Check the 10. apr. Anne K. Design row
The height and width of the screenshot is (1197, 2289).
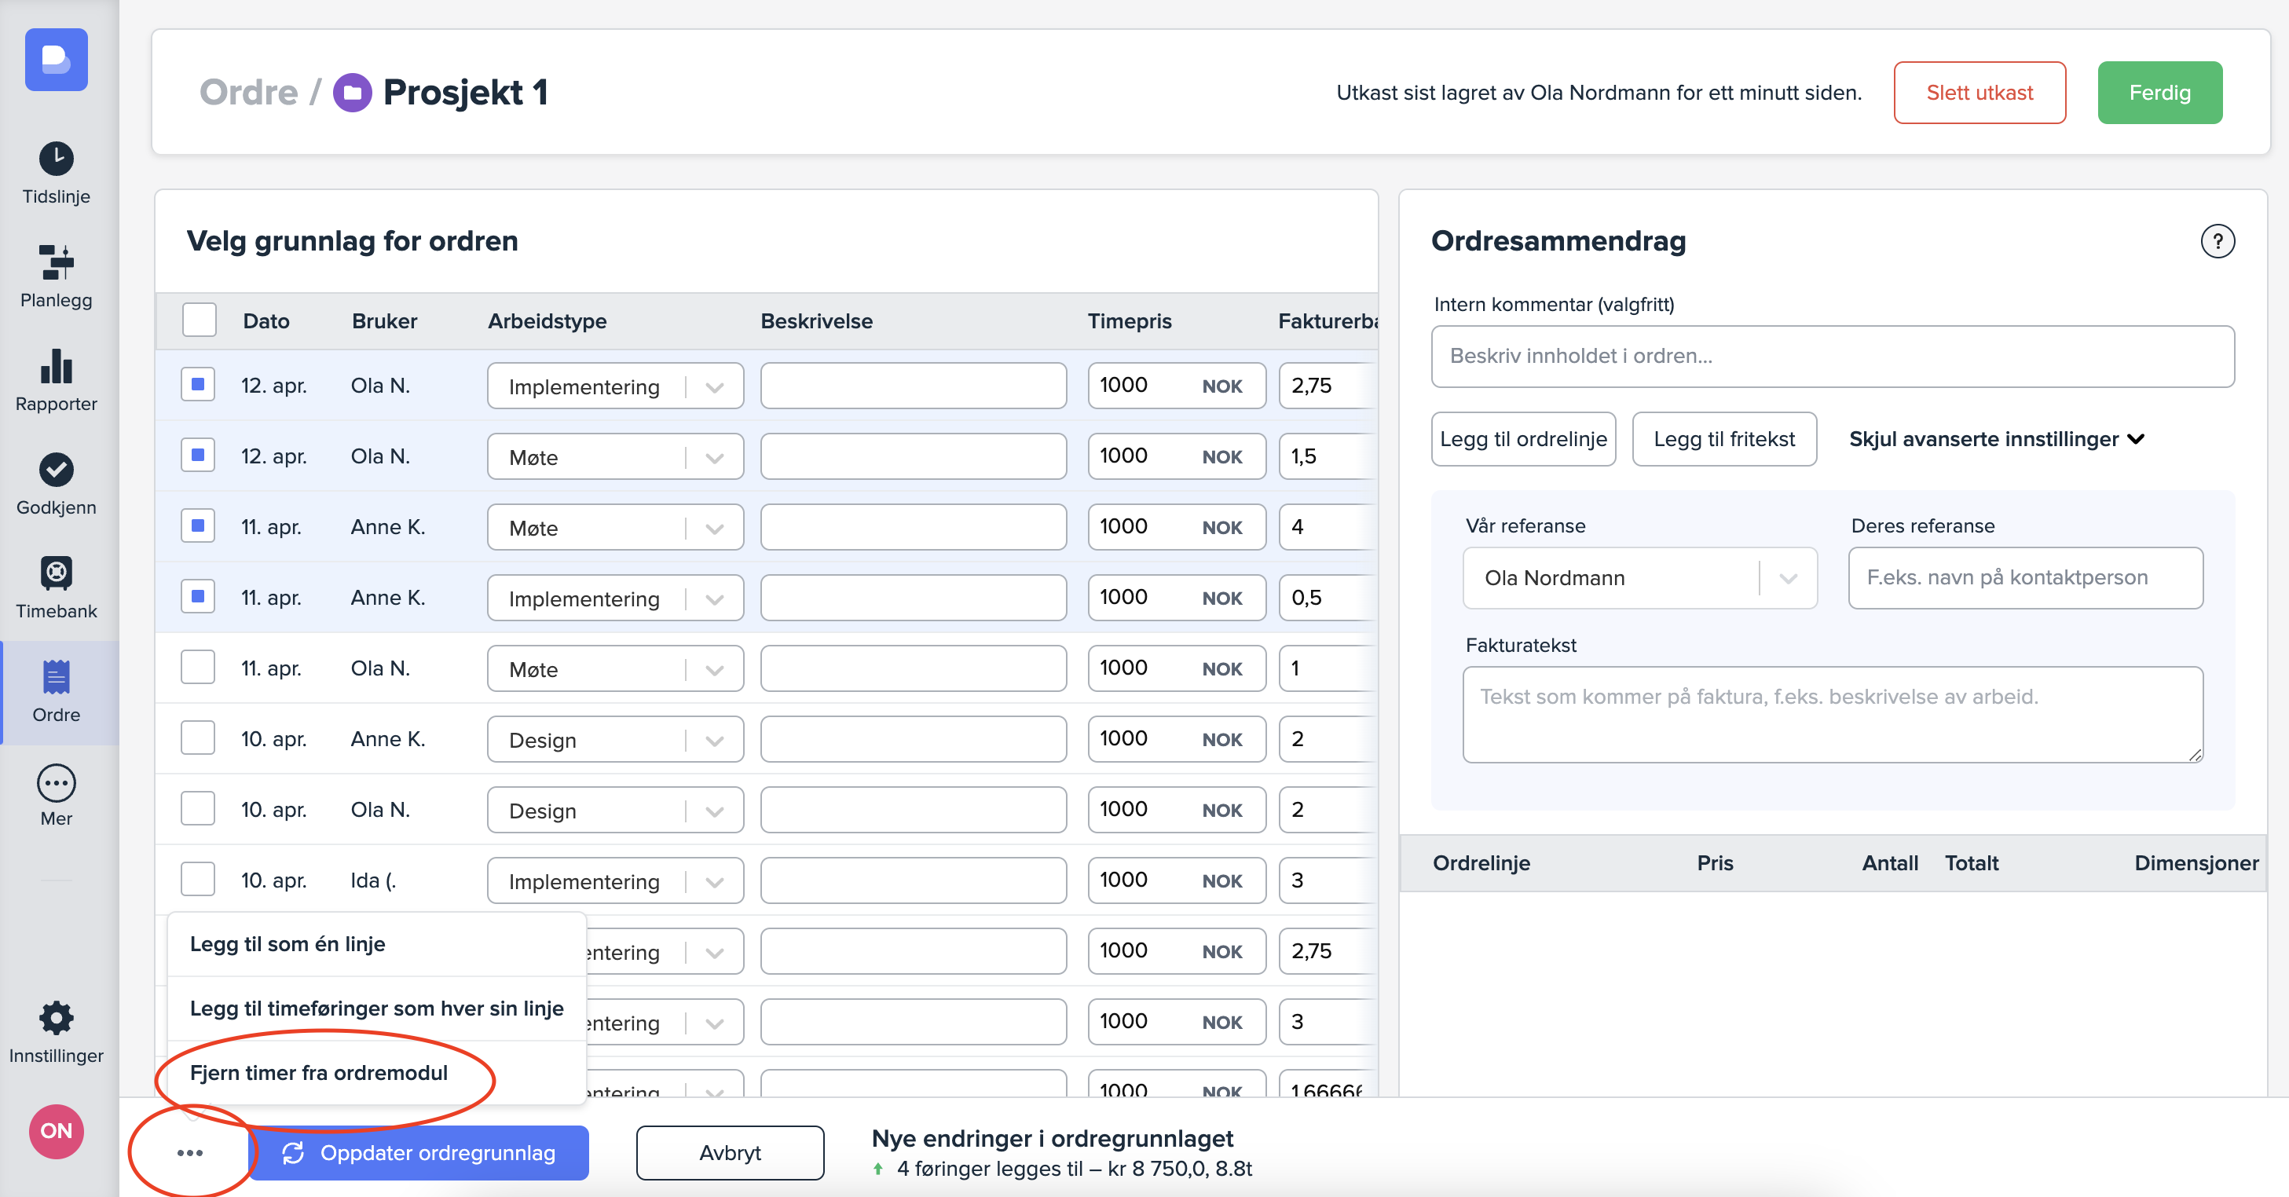pyautogui.click(x=198, y=739)
